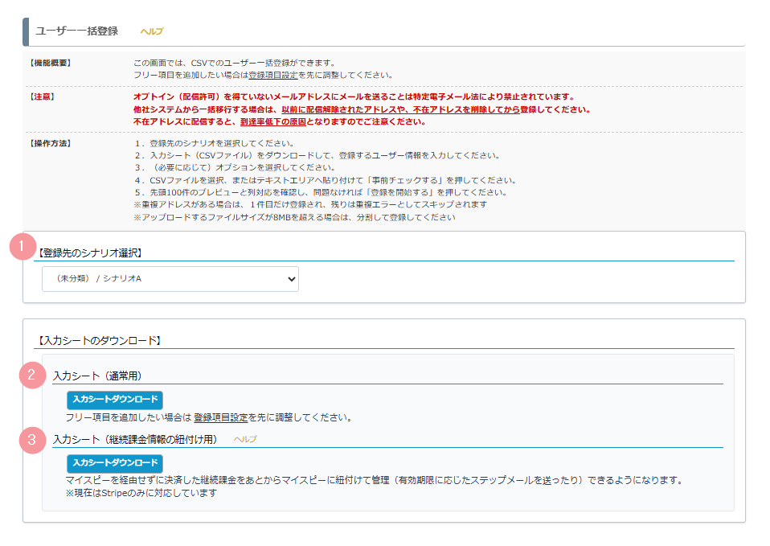Download the 通常用 input sheet
Image resolution: width=770 pixels, height=546 pixels.
114,400
